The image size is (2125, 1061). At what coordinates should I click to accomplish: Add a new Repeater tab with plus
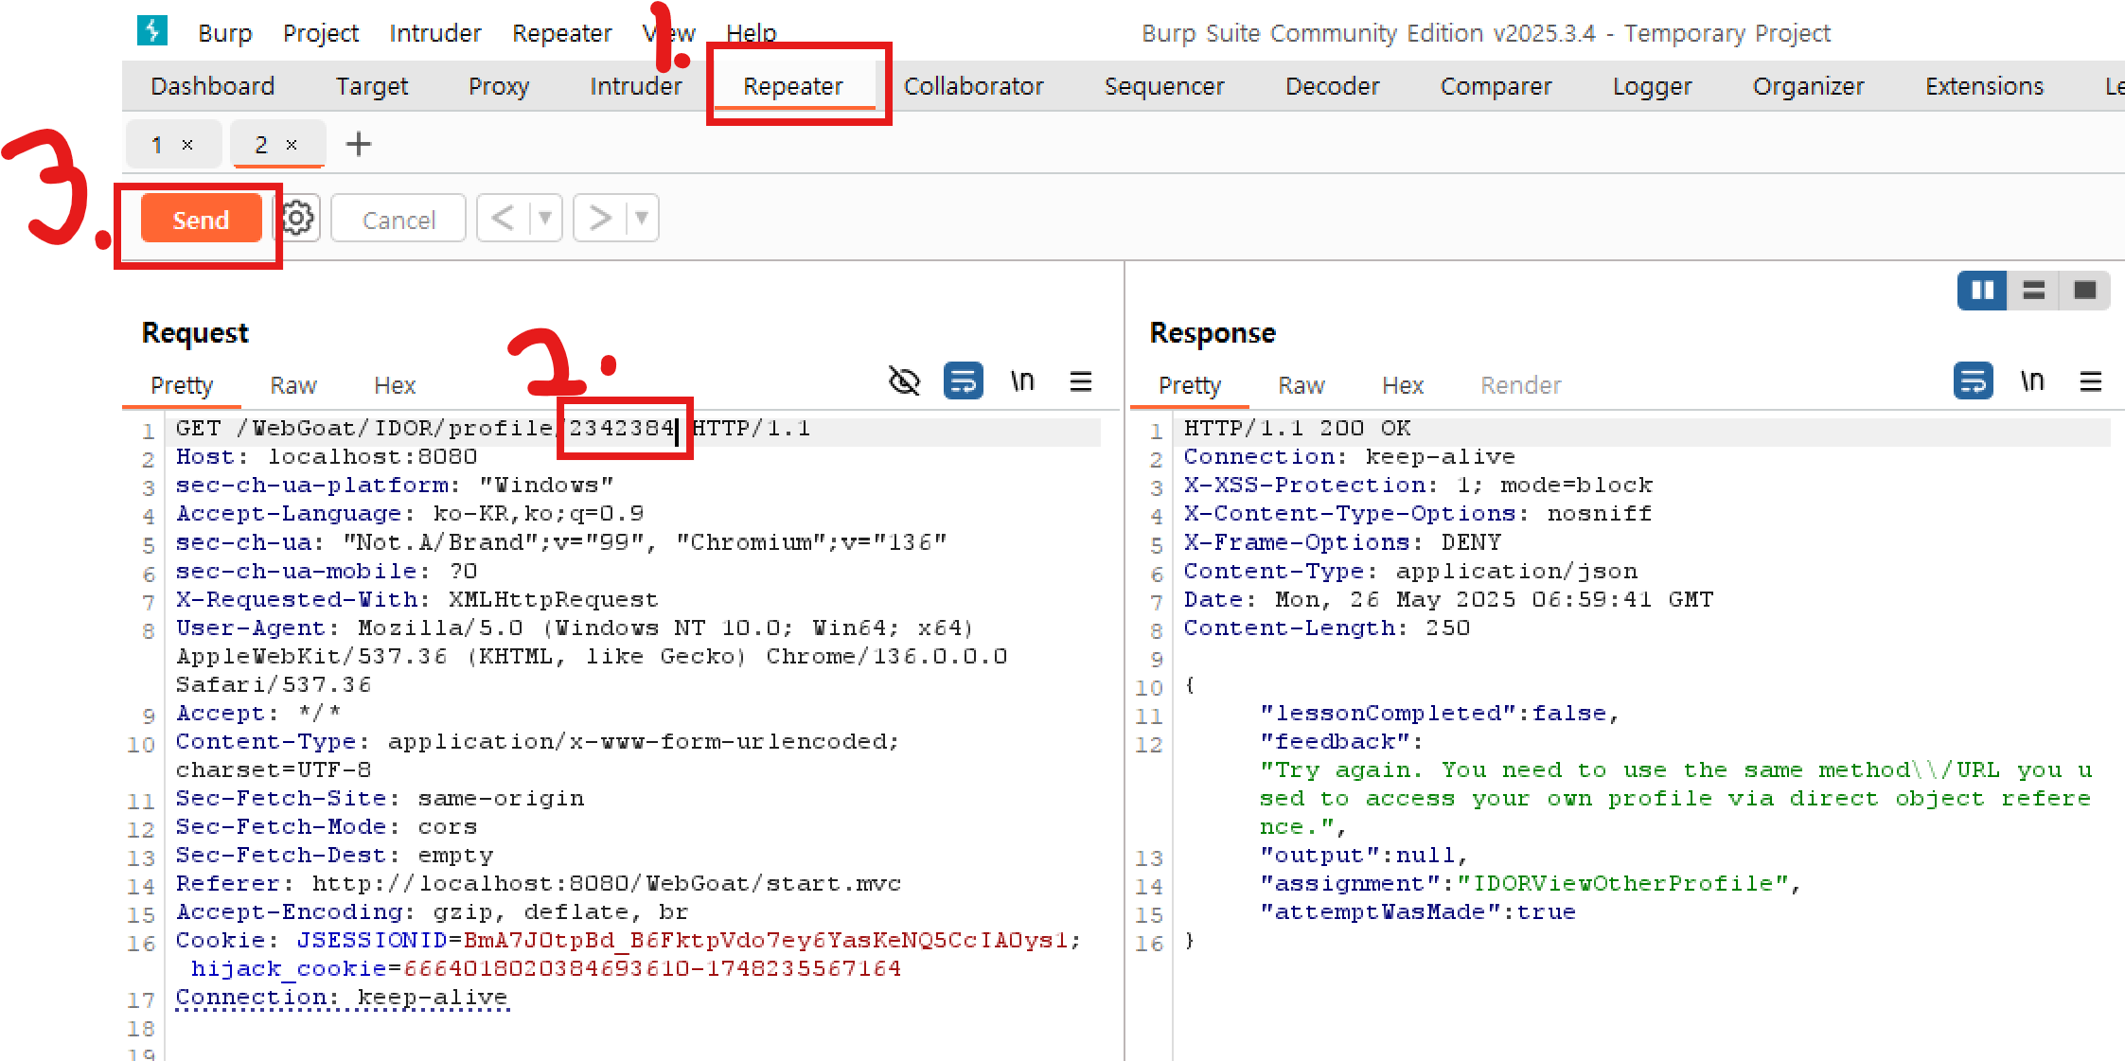click(359, 144)
